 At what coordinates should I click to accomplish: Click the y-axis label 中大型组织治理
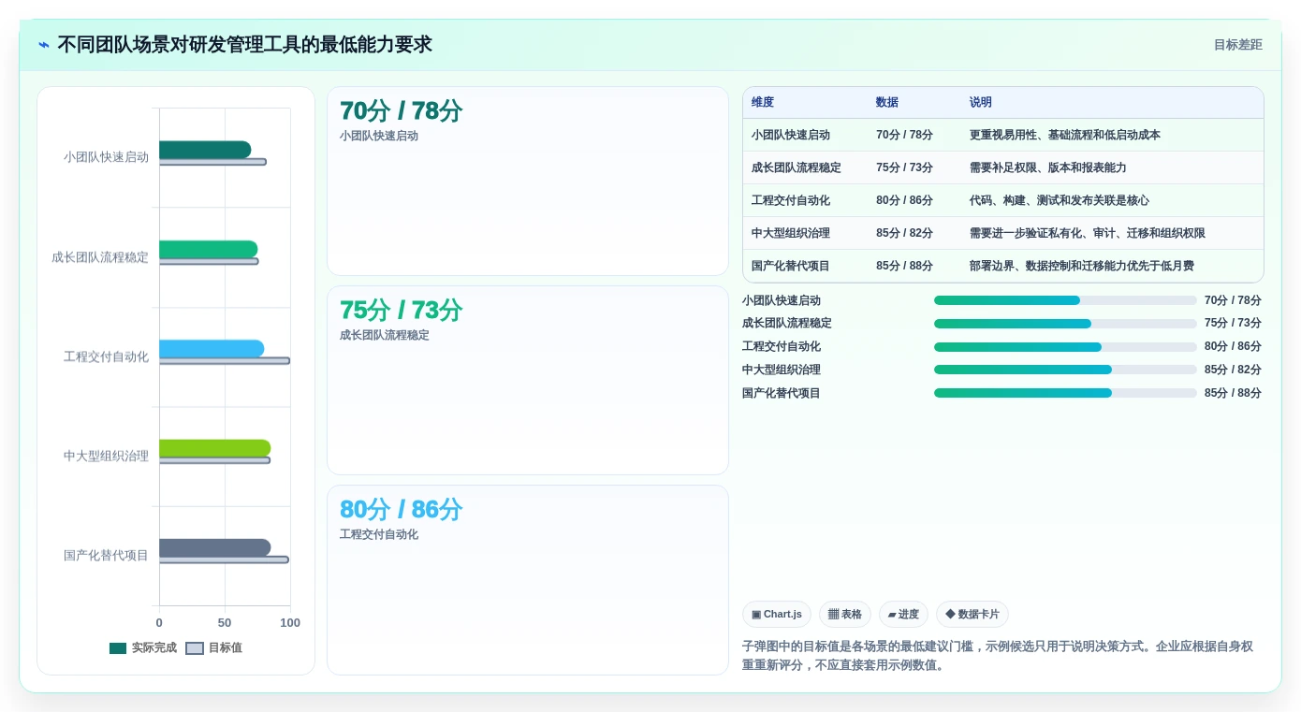pos(106,456)
